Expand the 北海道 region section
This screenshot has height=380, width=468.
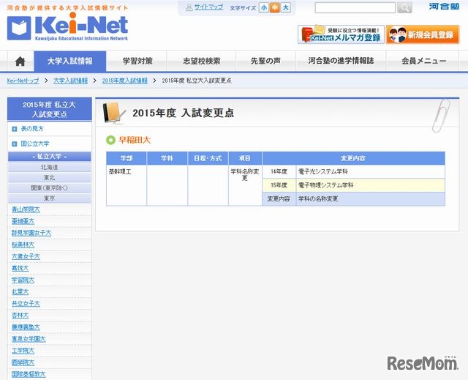(x=50, y=167)
